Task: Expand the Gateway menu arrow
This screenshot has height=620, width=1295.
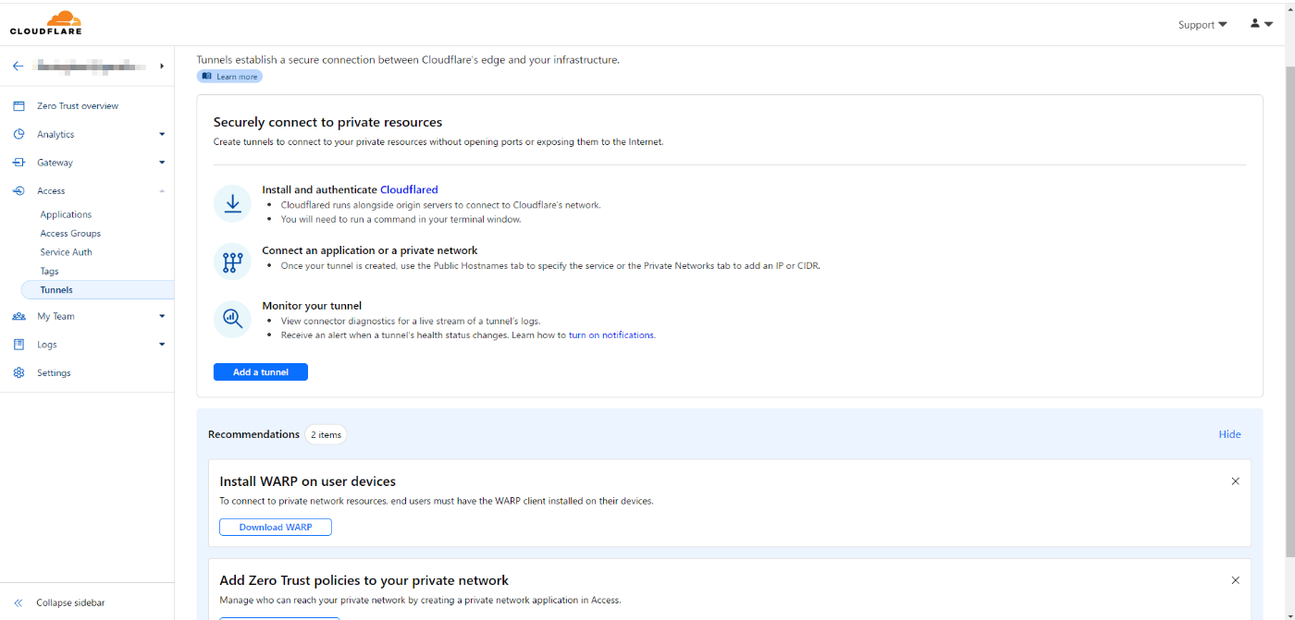Action: click(x=162, y=163)
